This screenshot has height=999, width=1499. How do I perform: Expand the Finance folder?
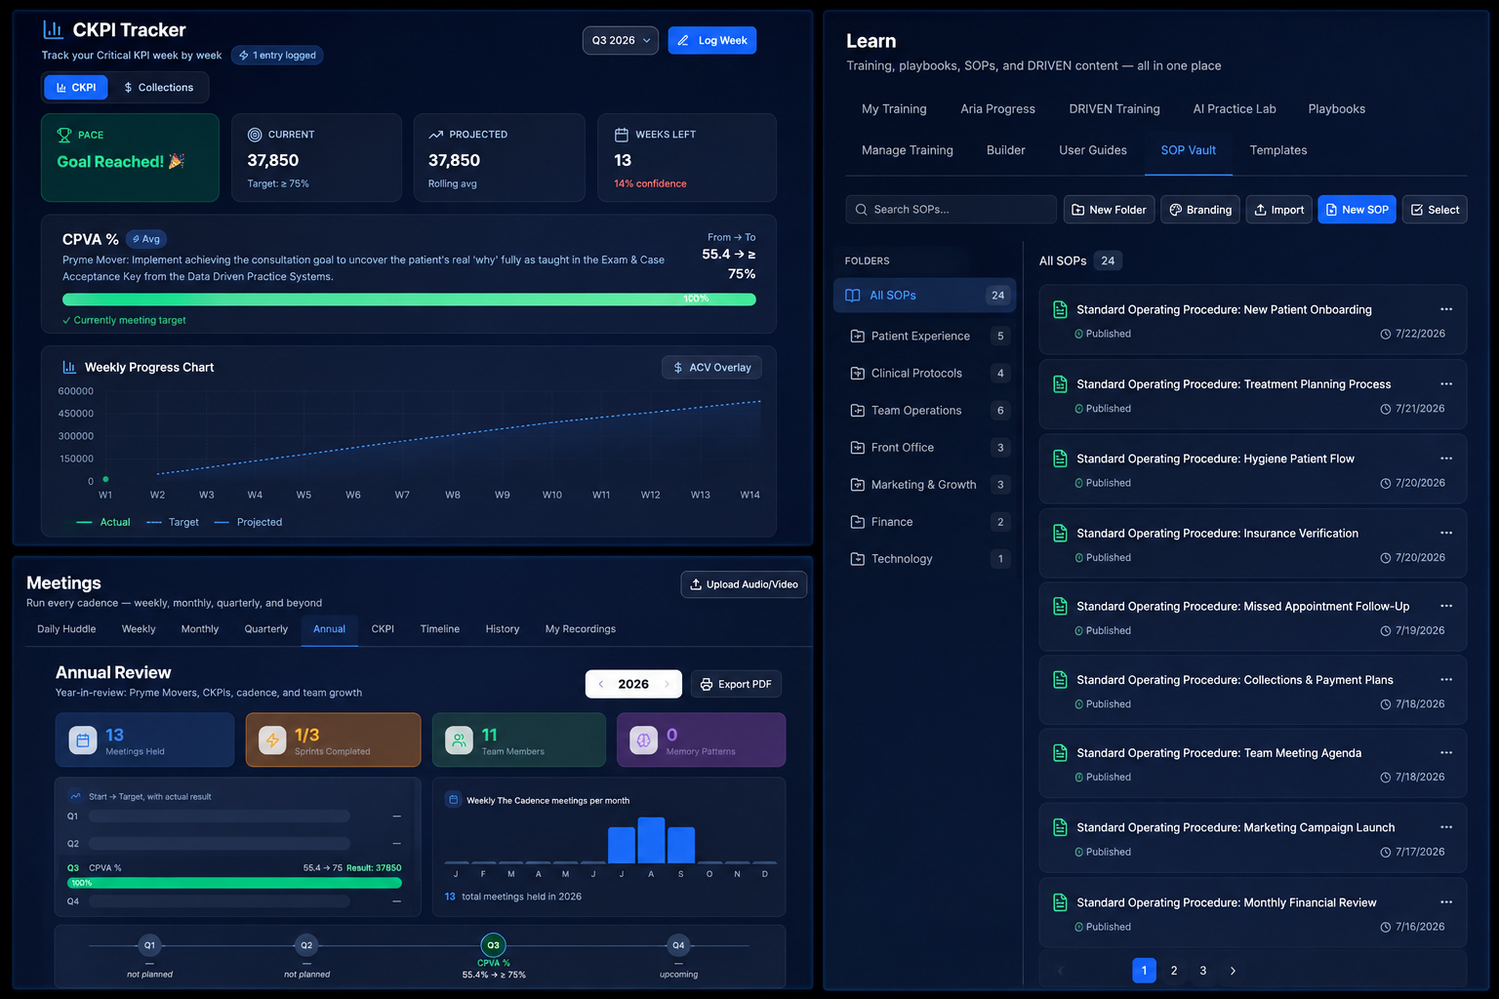[924, 522]
